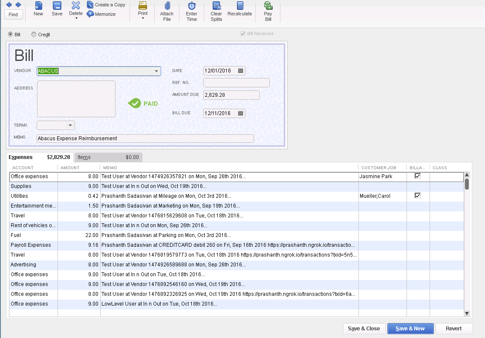Uncheck billable box for Jasmine Park row
The width and height of the screenshot is (485, 338).
tap(418, 176)
